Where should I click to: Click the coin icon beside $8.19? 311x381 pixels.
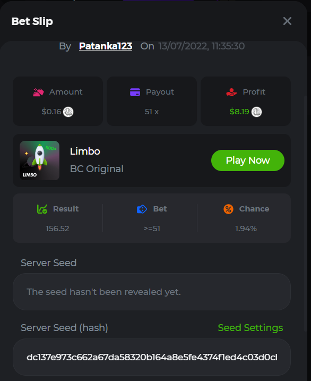pyautogui.click(x=256, y=112)
